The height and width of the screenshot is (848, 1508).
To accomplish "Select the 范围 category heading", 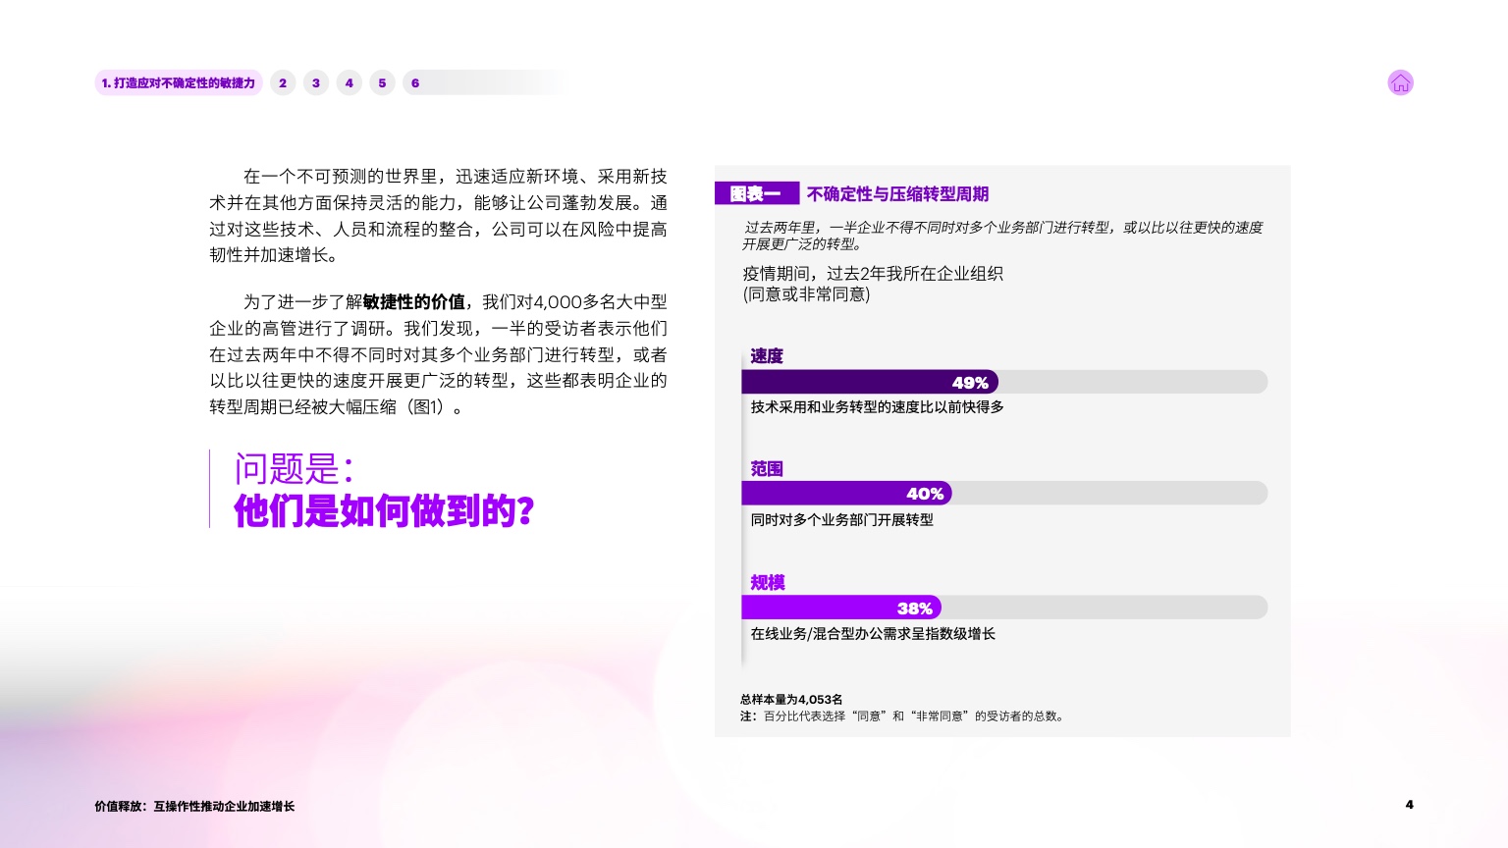I will coord(767,469).
